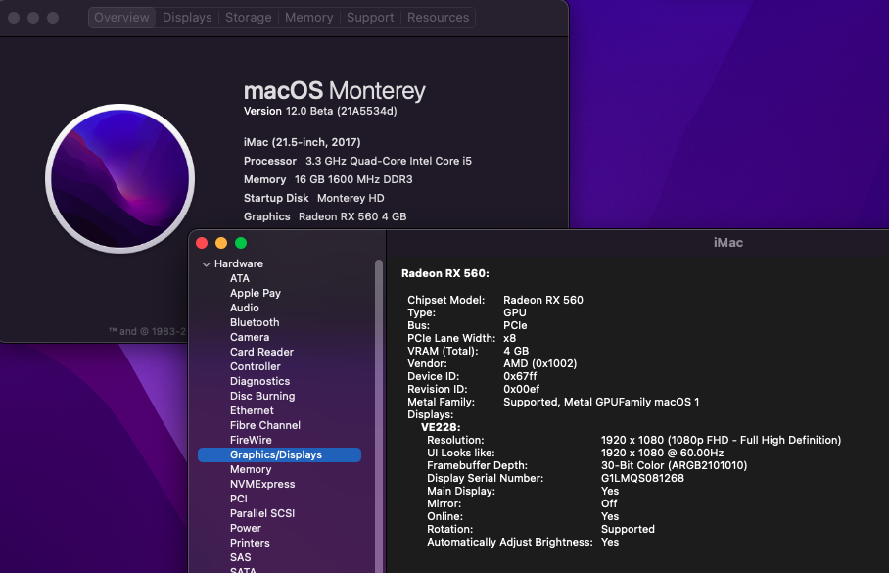Click the macOS Monterey logo image
This screenshot has width=889, height=573.
tap(120, 178)
